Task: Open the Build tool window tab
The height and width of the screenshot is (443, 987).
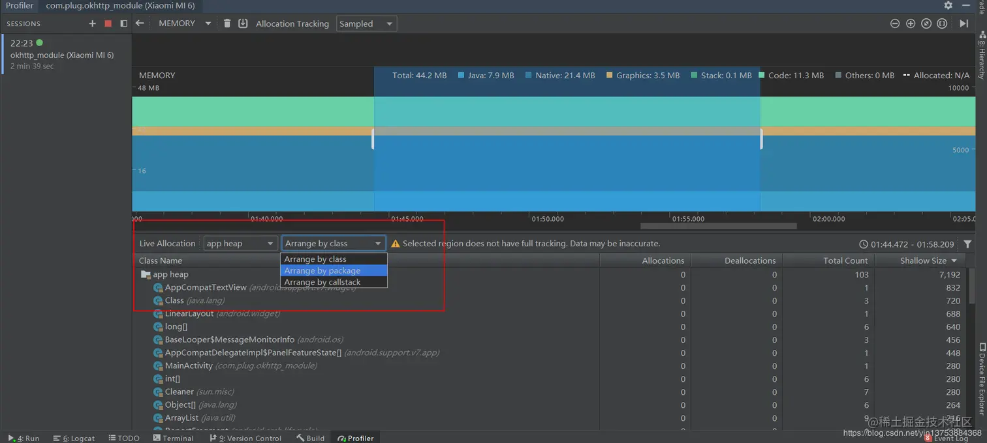Action: pyautogui.click(x=310, y=438)
